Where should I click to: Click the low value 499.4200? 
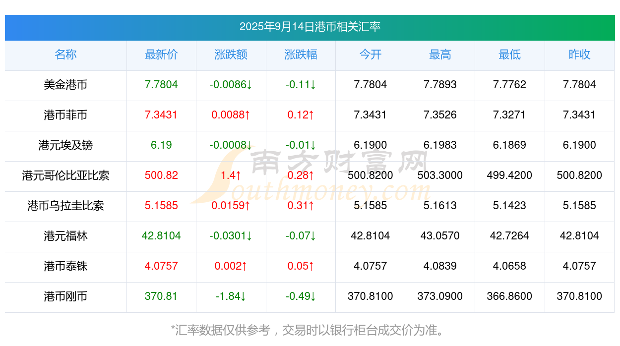click(510, 175)
